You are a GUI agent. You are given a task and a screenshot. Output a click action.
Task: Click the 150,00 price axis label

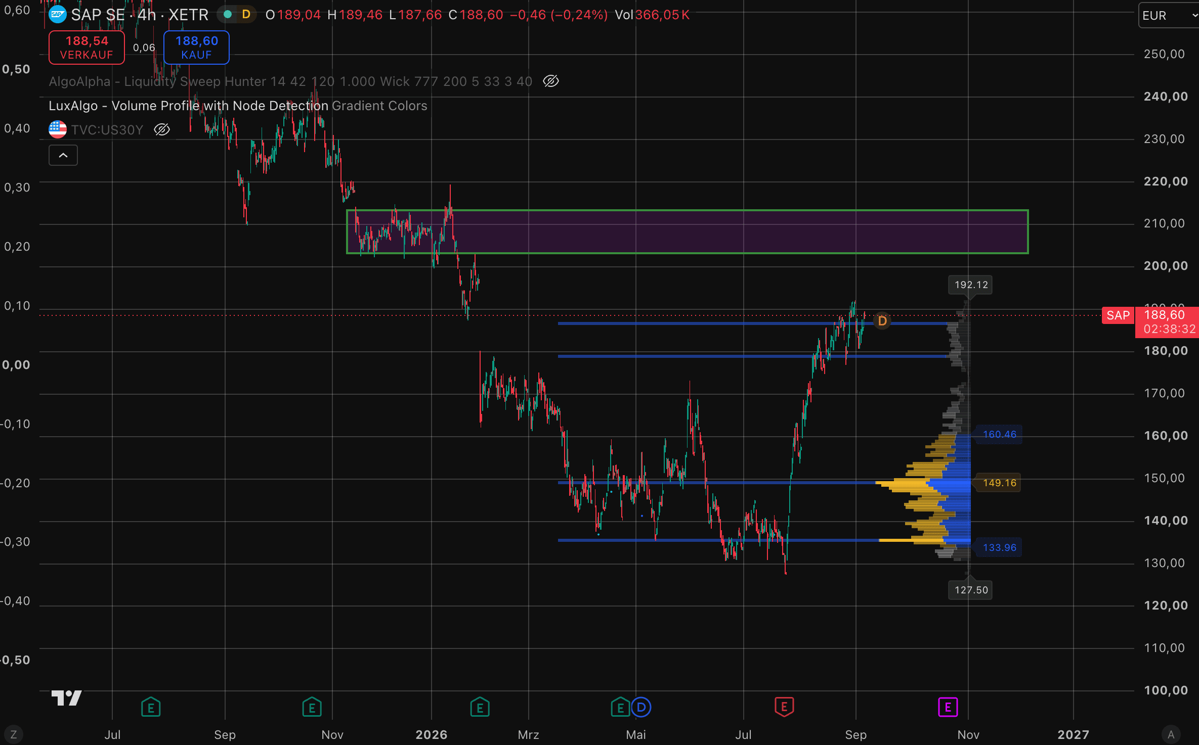coord(1165,478)
